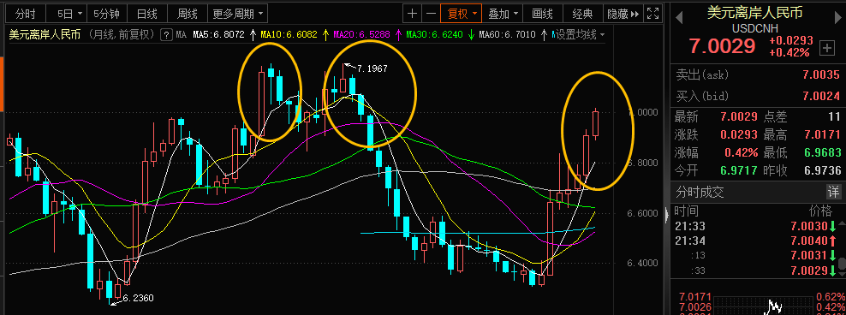Expand the 5日 dropdown arrow
Image resolution: width=846 pixels, height=315 pixels.
coord(80,14)
